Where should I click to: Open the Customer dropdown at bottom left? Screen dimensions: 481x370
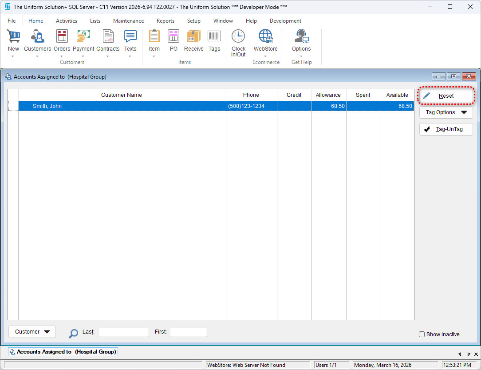tap(32, 332)
